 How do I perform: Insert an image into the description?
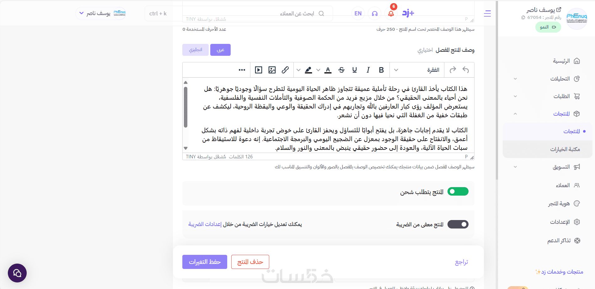point(272,70)
